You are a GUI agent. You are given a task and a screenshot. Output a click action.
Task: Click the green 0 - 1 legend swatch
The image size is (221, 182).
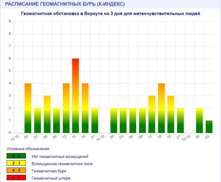click(16, 156)
